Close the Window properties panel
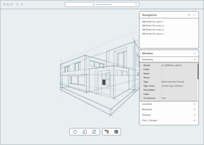Viewport: 204px width, 145px height. point(195,53)
